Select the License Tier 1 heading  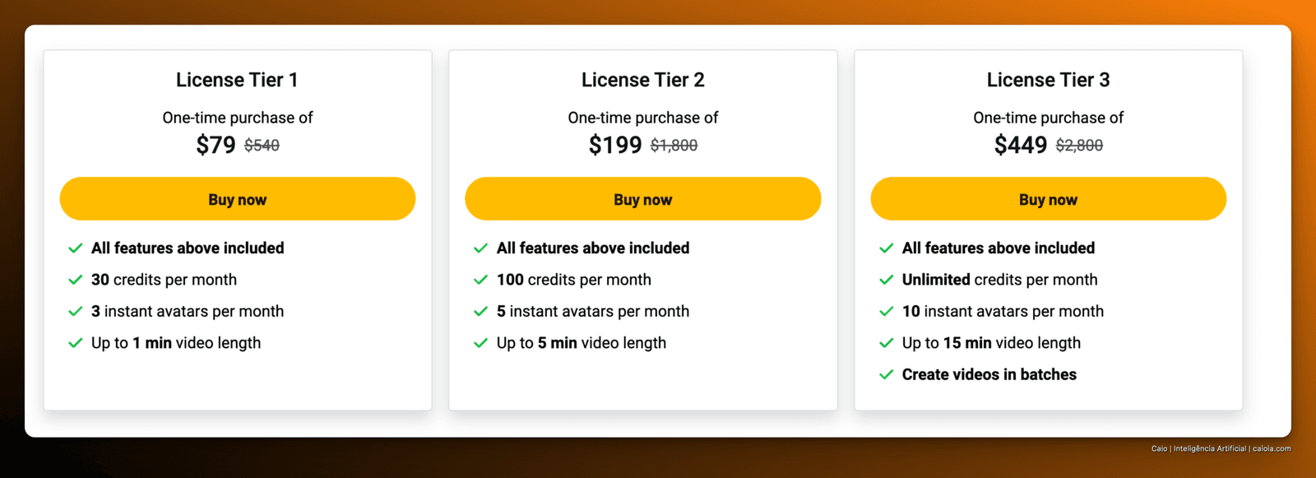[237, 80]
